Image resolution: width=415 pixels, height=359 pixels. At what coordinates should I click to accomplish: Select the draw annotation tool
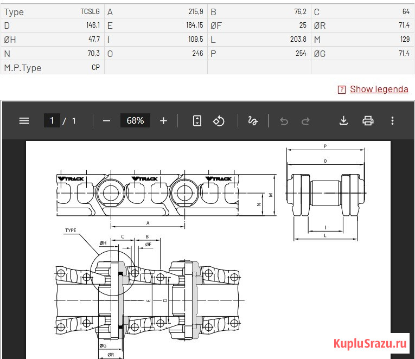click(x=252, y=120)
